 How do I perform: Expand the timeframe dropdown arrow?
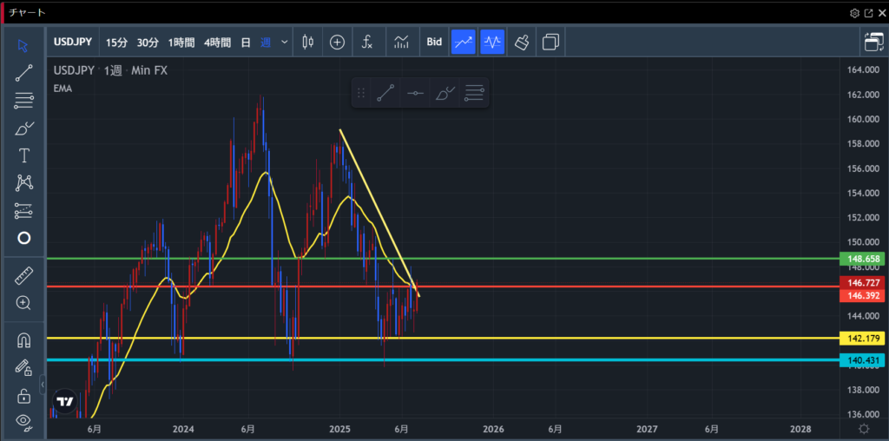(284, 43)
